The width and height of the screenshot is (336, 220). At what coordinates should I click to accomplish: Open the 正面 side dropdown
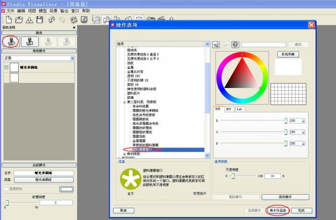tap(72, 58)
